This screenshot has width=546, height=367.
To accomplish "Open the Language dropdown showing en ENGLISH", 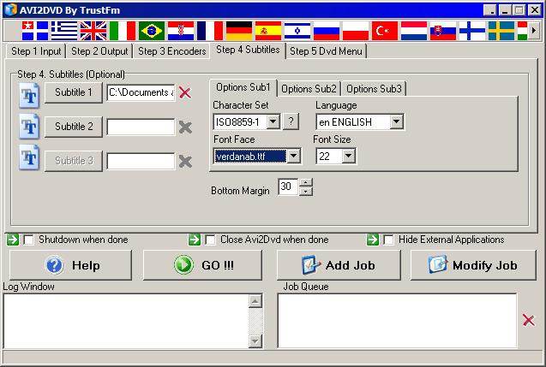I will coord(397,121).
